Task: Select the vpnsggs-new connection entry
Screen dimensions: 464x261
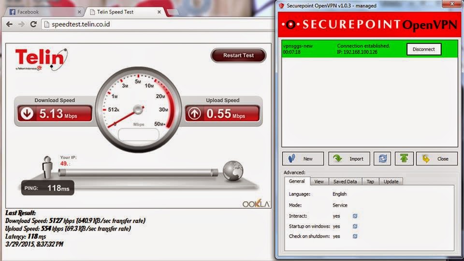Action: [x=370, y=49]
